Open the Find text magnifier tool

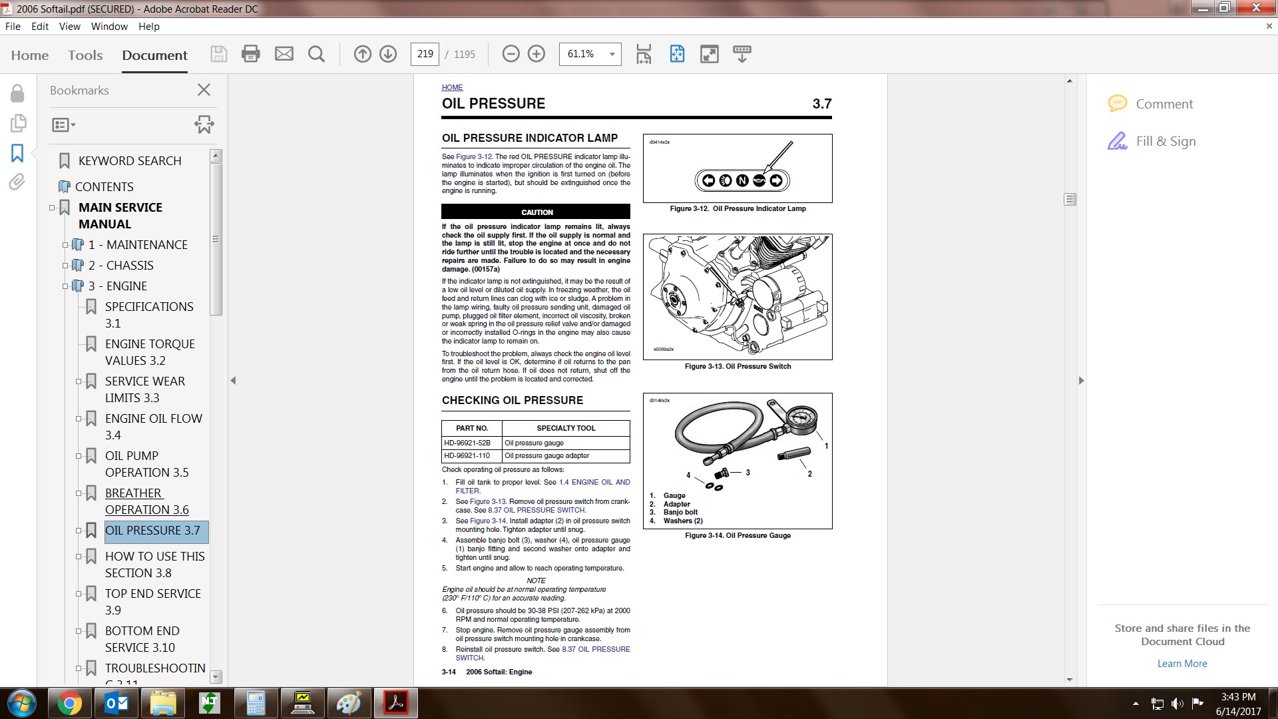coord(317,54)
